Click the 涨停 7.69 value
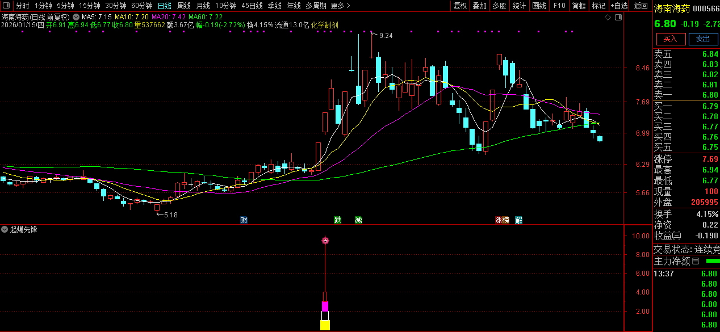Screen dimensions: 720x332 click(710, 159)
